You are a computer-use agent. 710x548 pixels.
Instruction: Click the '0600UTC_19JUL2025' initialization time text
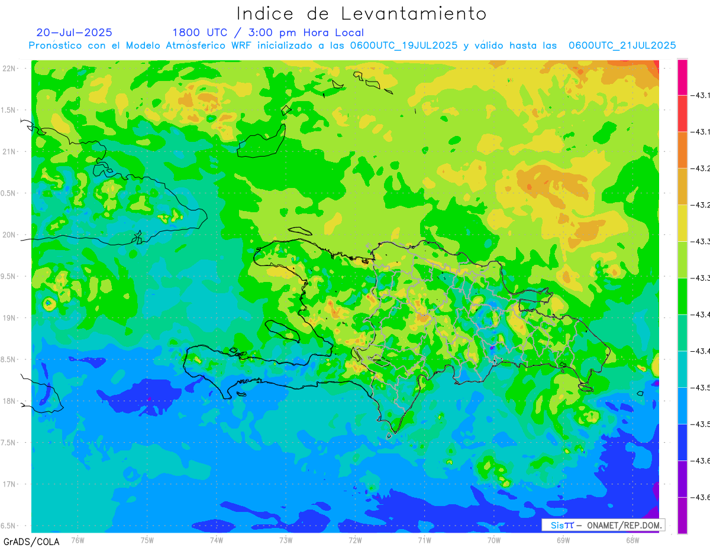click(404, 46)
